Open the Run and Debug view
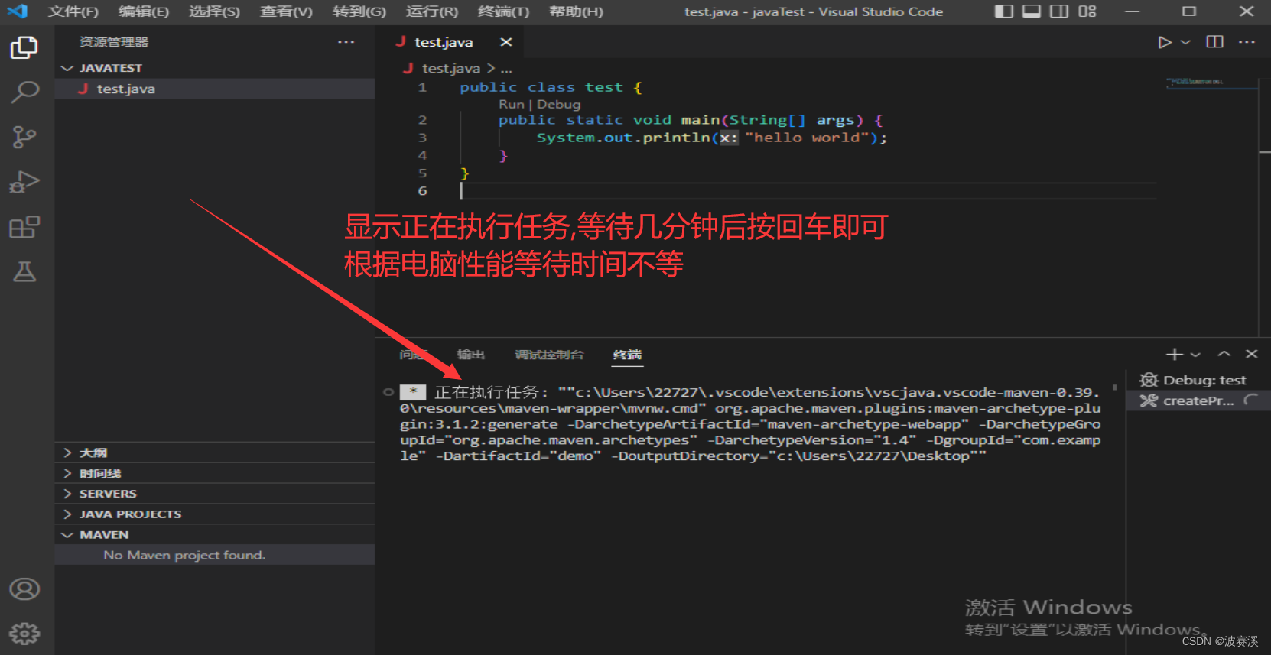 coord(24,182)
